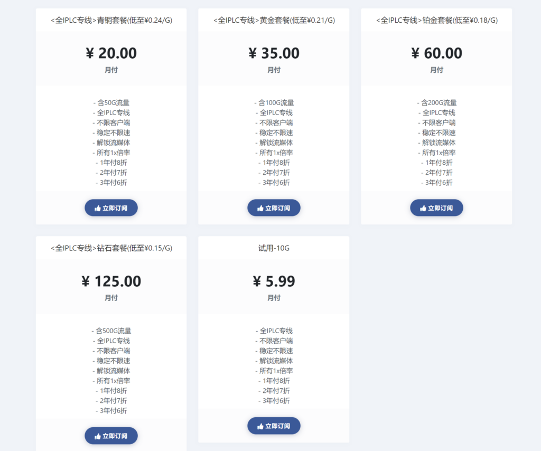Click thumbs-up icon on 黄金套餐 subscribe button

click(260, 208)
